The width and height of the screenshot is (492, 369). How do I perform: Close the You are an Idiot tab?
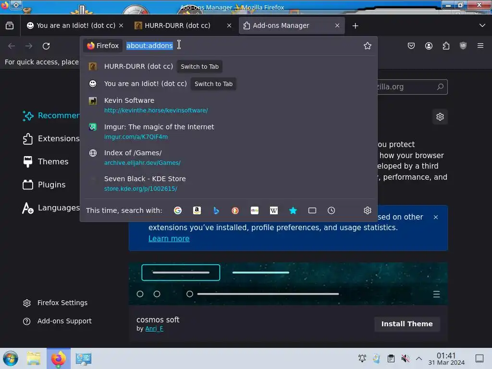[x=121, y=25]
